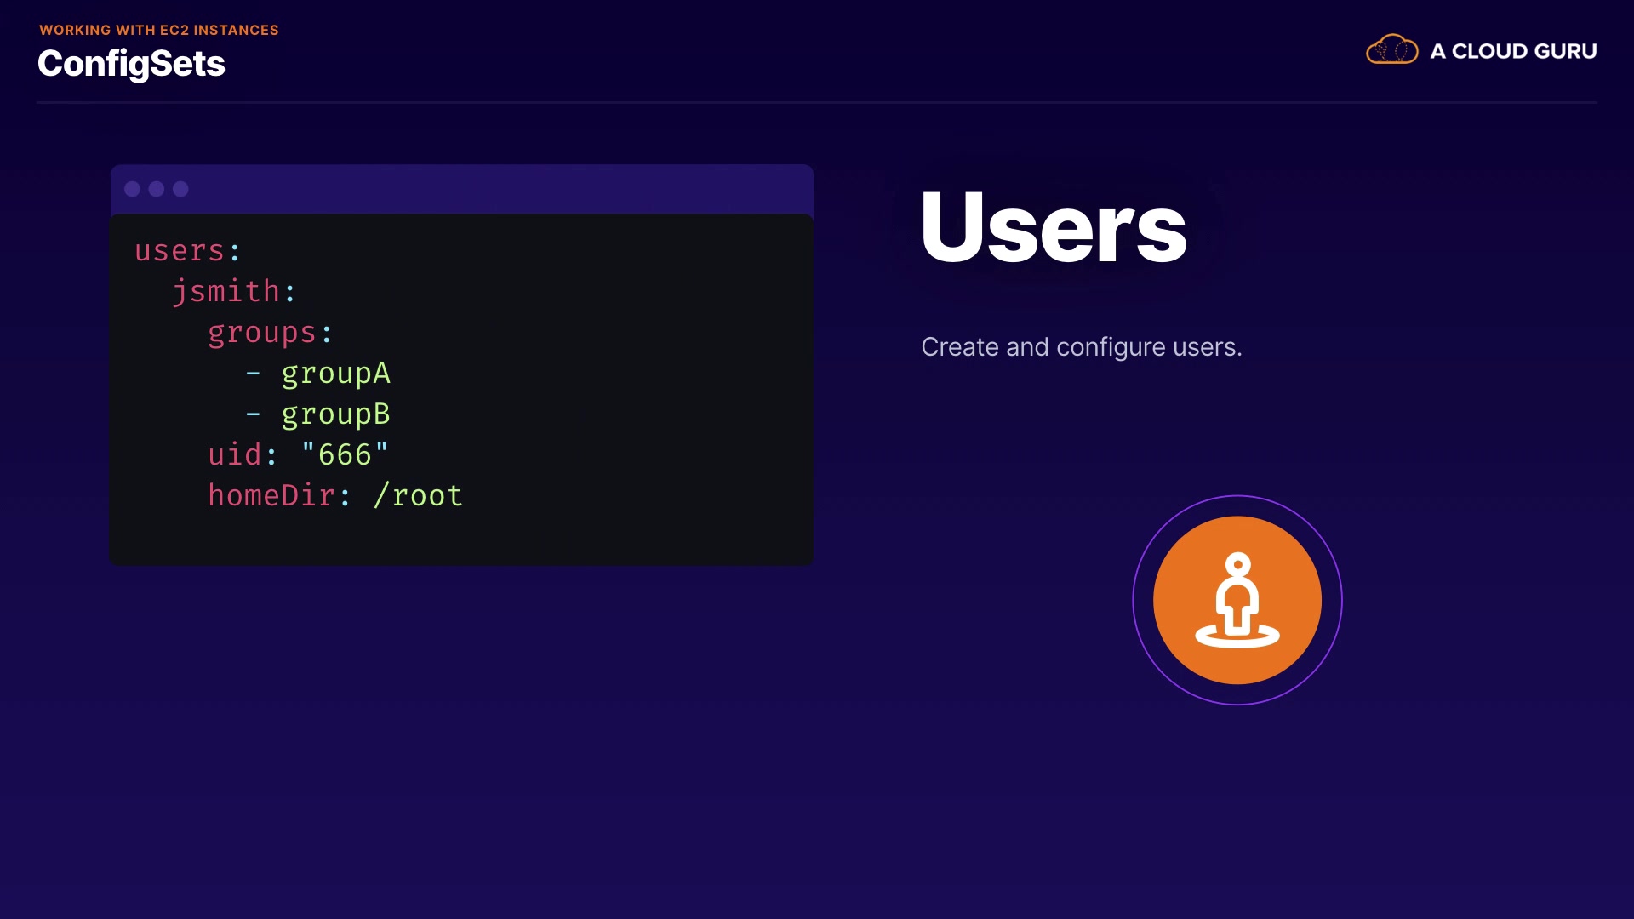Click the third dot in the code window title bar
Image resolution: width=1634 pixels, height=919 pixels.
point(180,189)
